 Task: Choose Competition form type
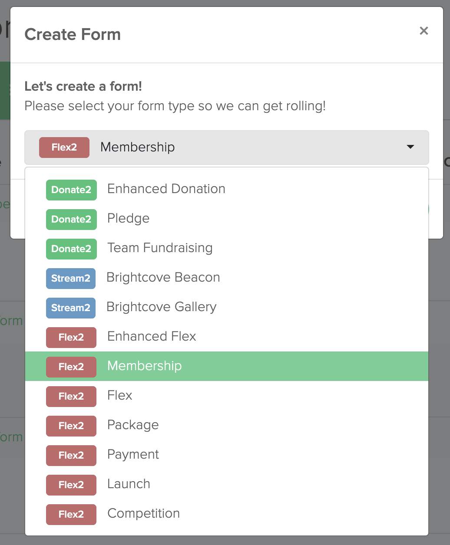(143, 514)
